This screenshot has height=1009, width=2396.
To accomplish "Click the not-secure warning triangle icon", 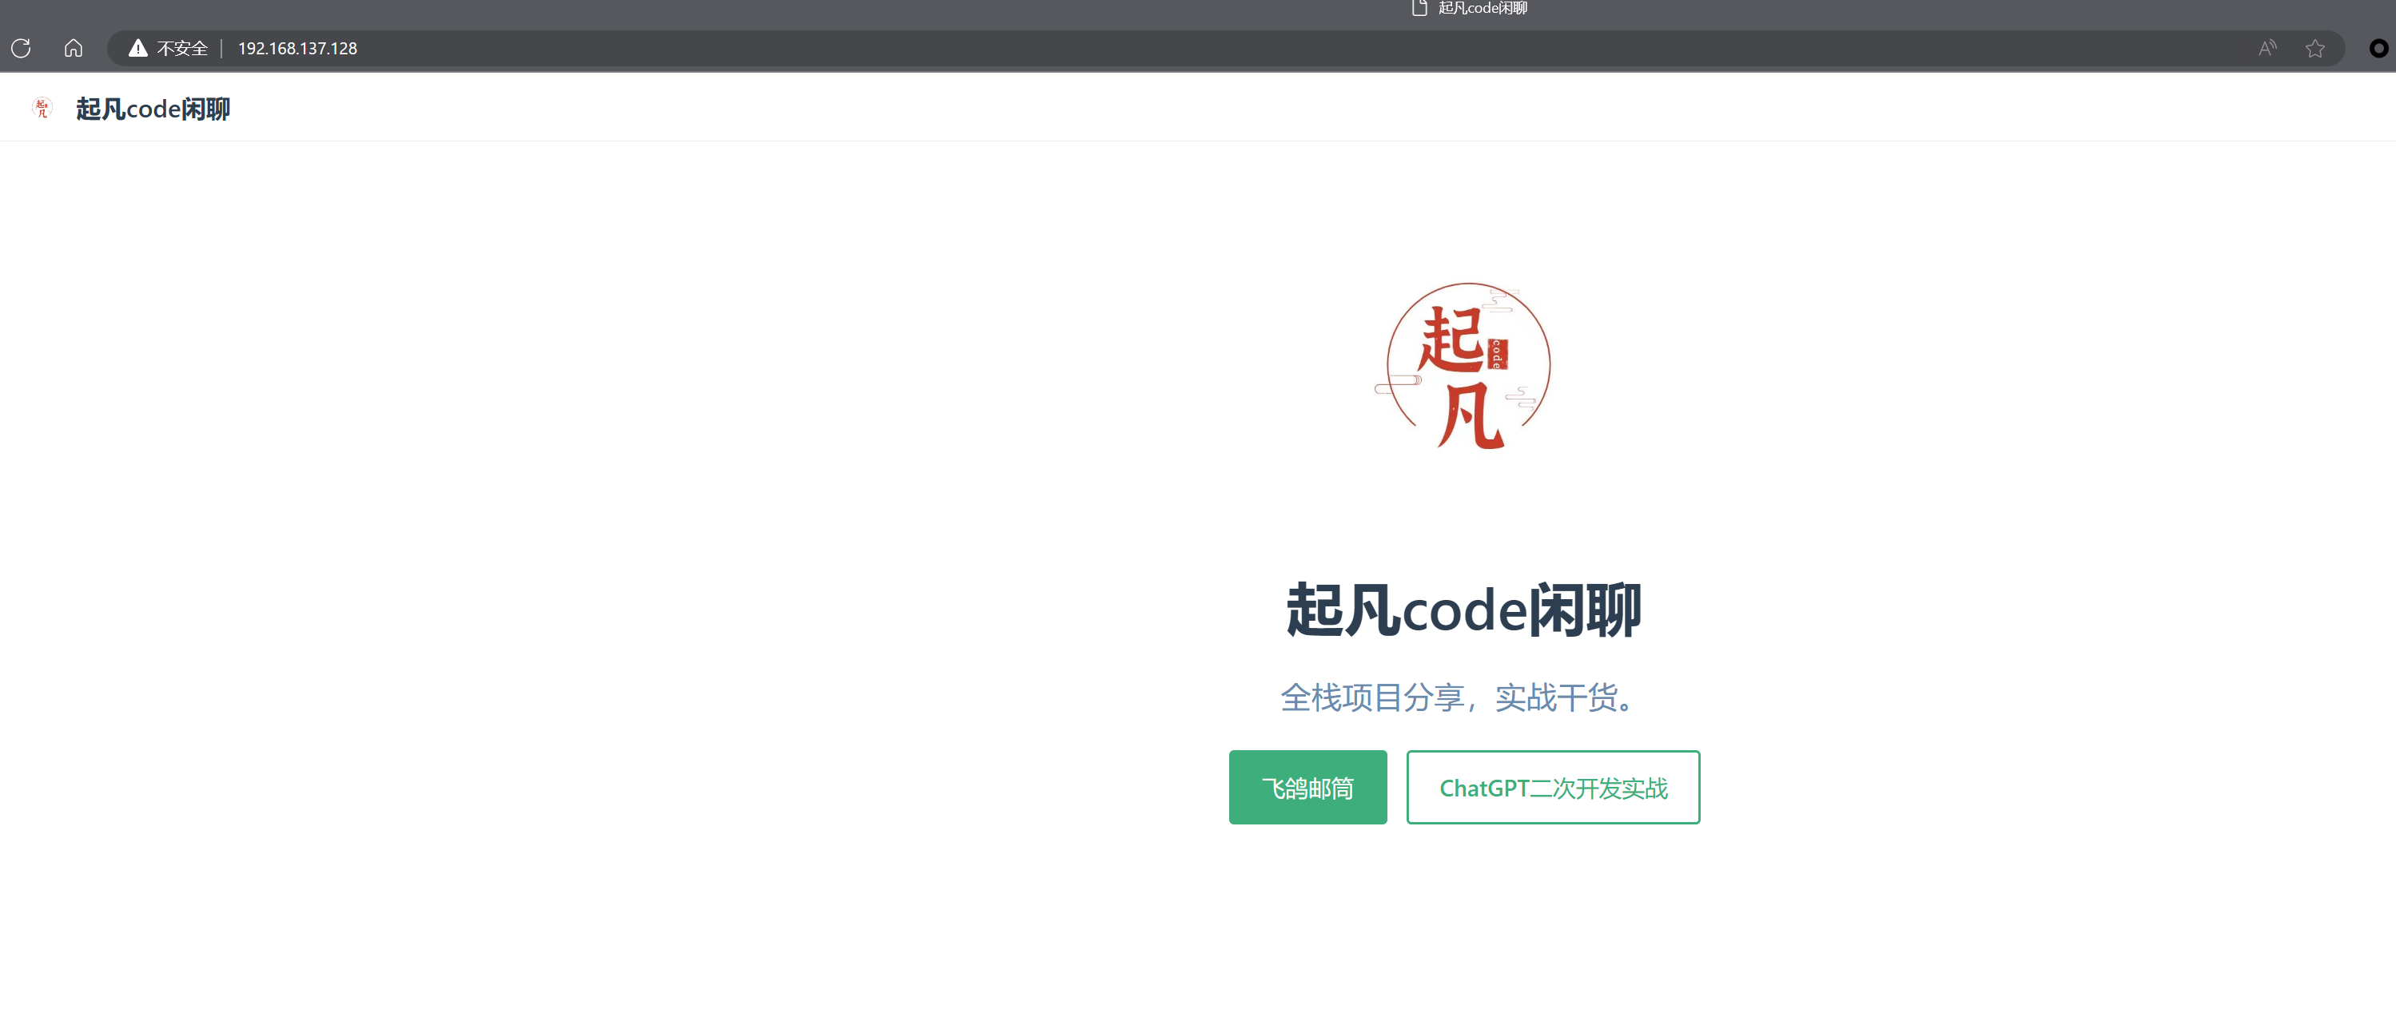I will (x=137, y=49).
